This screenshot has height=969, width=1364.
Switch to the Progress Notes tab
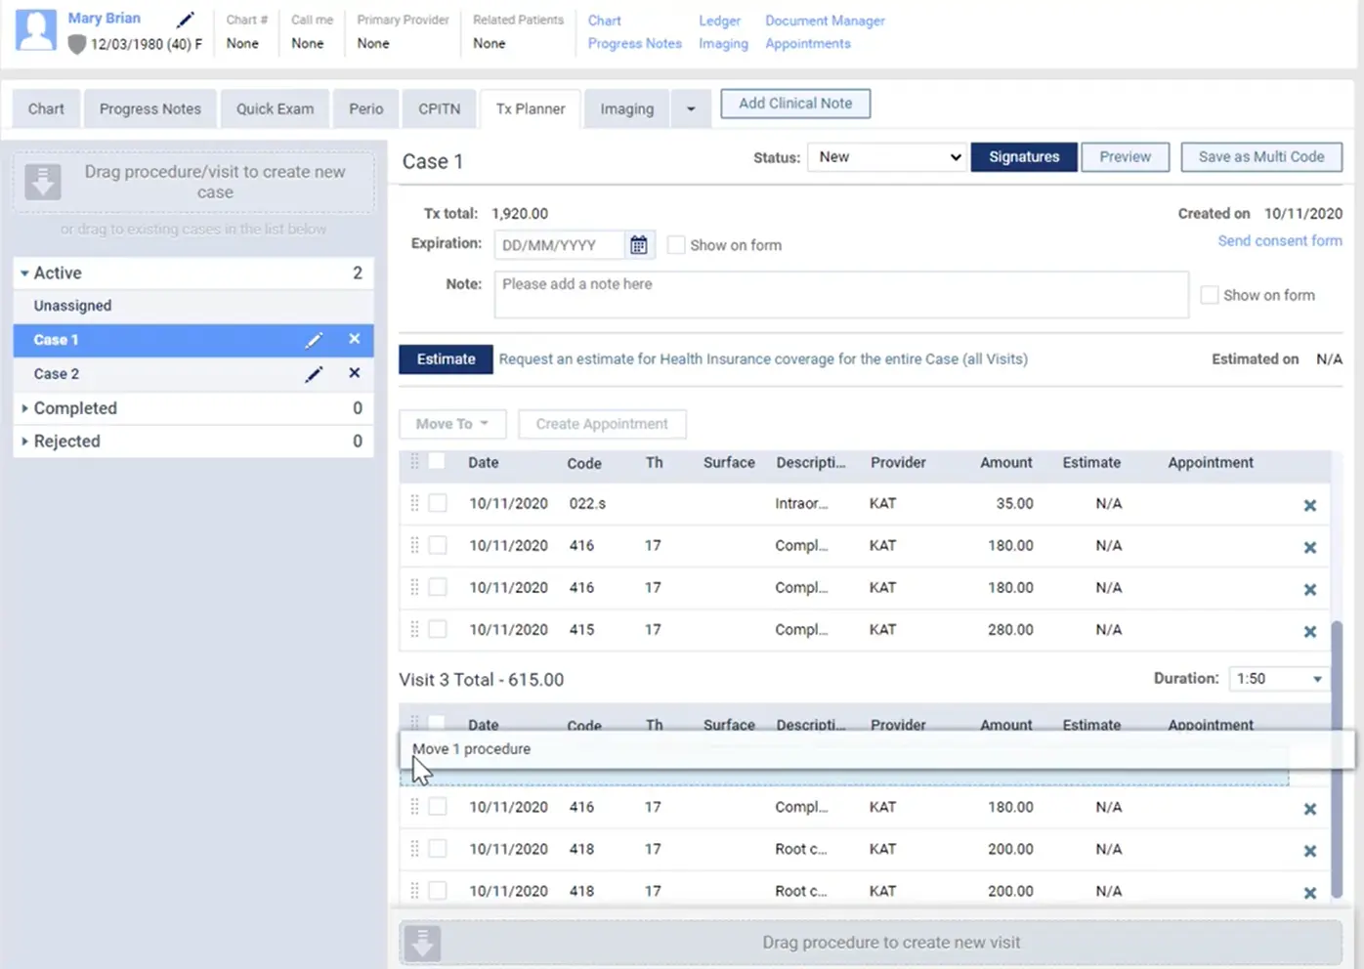pos(150,109)
